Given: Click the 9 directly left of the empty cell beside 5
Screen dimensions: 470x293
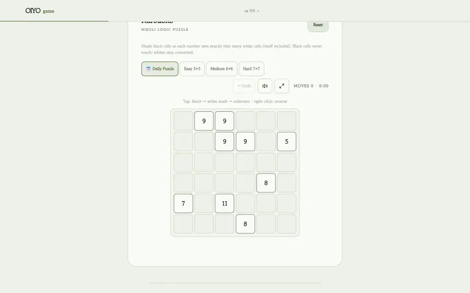Looking at the screenshot, I should (245, 142).
